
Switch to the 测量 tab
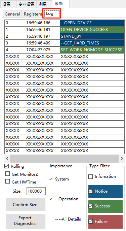click(44, 4)
